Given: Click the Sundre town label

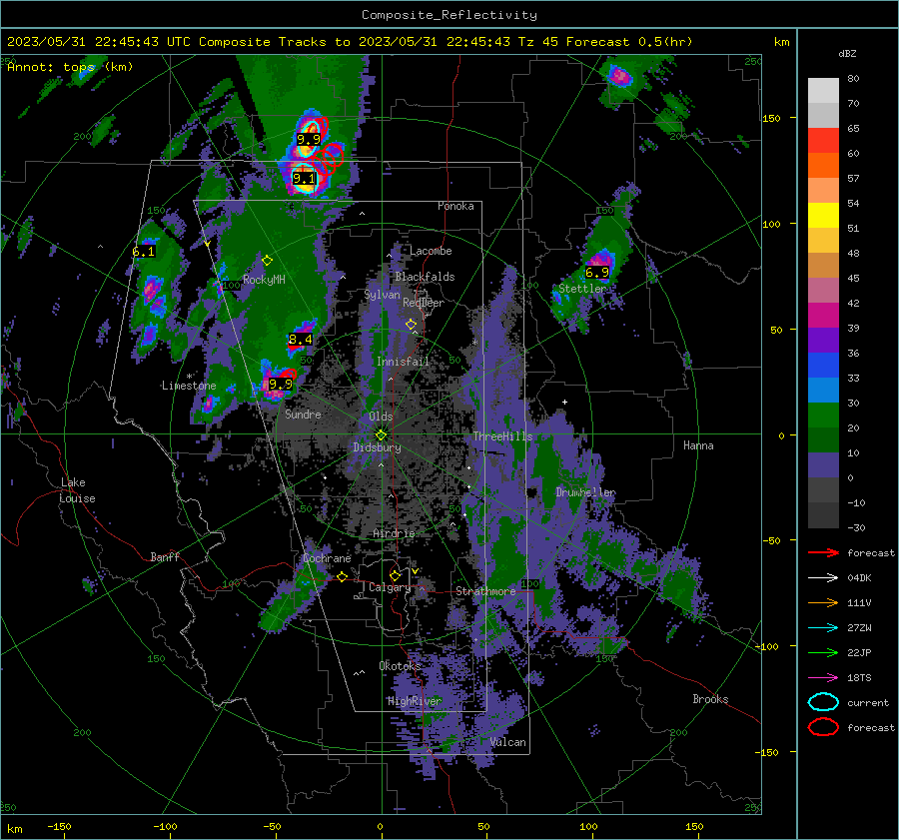Looking at the screenshot, I should (304, 414).
